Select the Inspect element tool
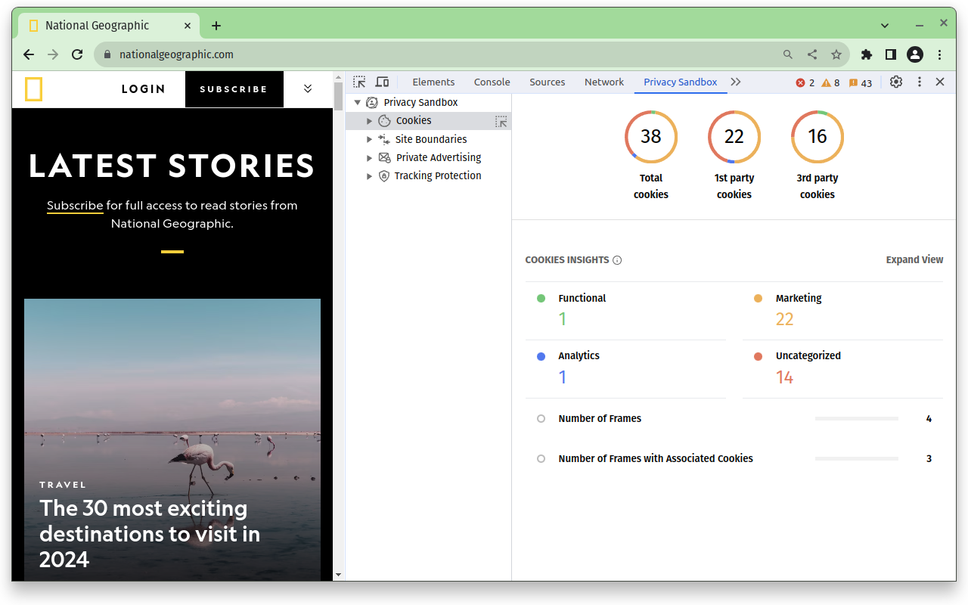 (358, 81)
